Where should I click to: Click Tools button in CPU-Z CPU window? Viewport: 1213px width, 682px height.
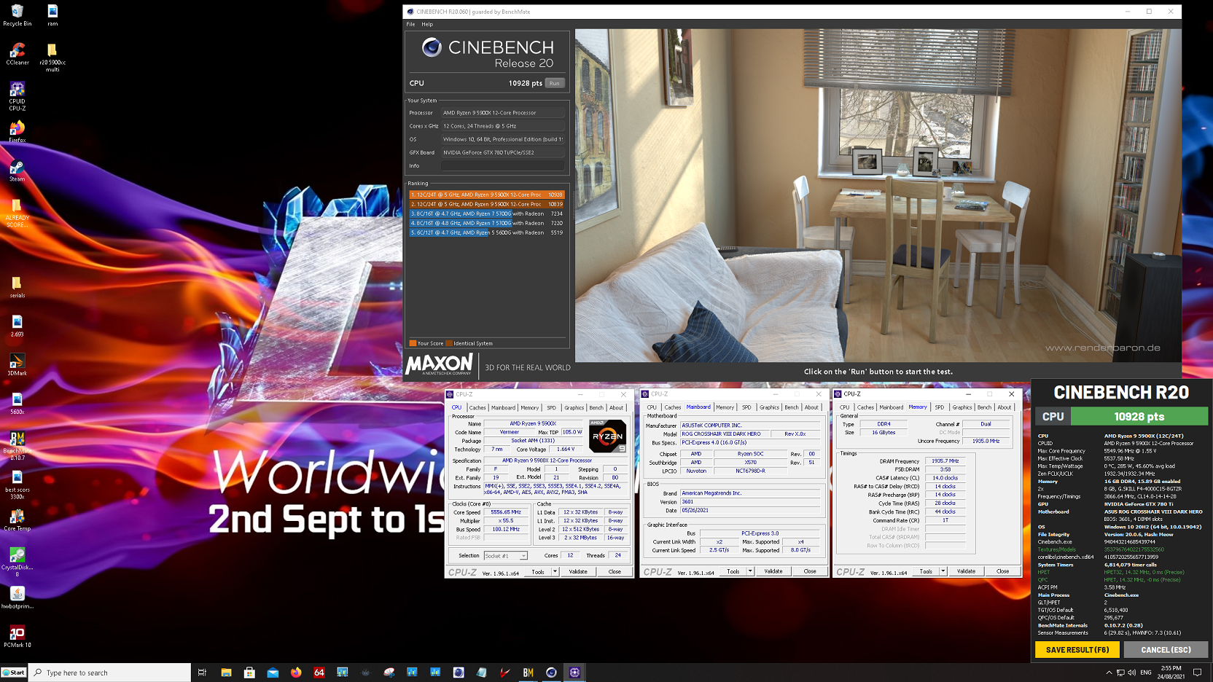tap(538, 572)
